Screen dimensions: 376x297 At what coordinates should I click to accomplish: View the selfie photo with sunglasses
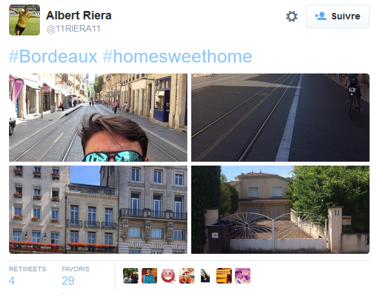click(98, 117)
